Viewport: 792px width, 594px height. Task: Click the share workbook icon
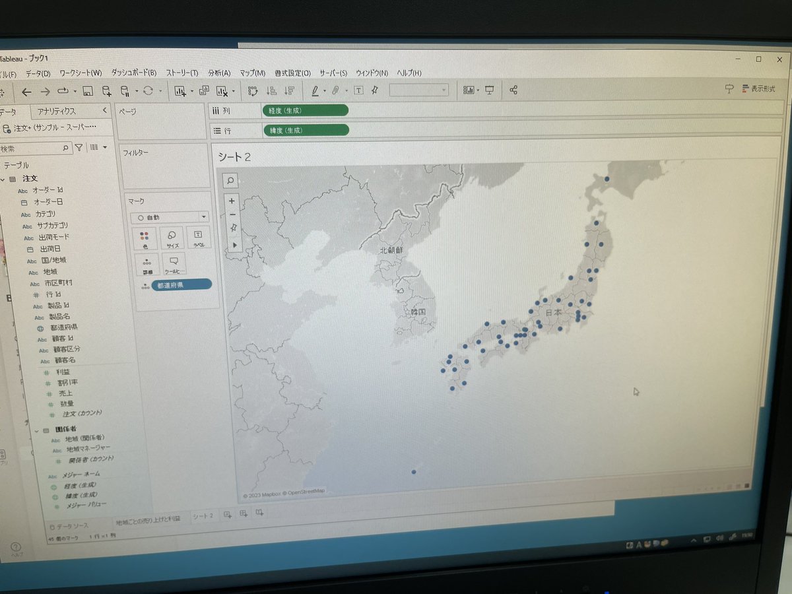point(513,90)
